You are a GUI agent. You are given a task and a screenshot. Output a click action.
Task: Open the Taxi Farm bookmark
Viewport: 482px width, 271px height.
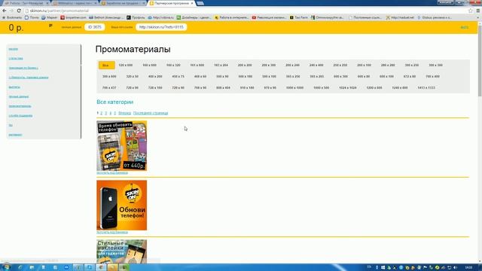click(x=298, y=18)
